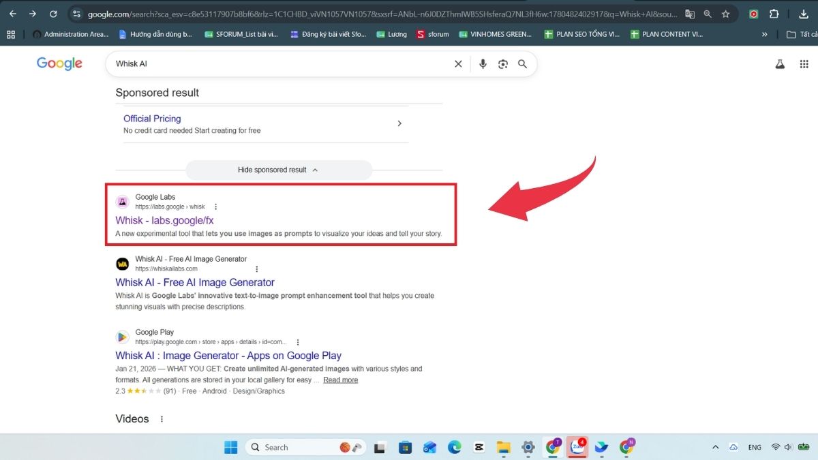Click into Whisk AI search field
818x460 pixels.
(279, 64)
